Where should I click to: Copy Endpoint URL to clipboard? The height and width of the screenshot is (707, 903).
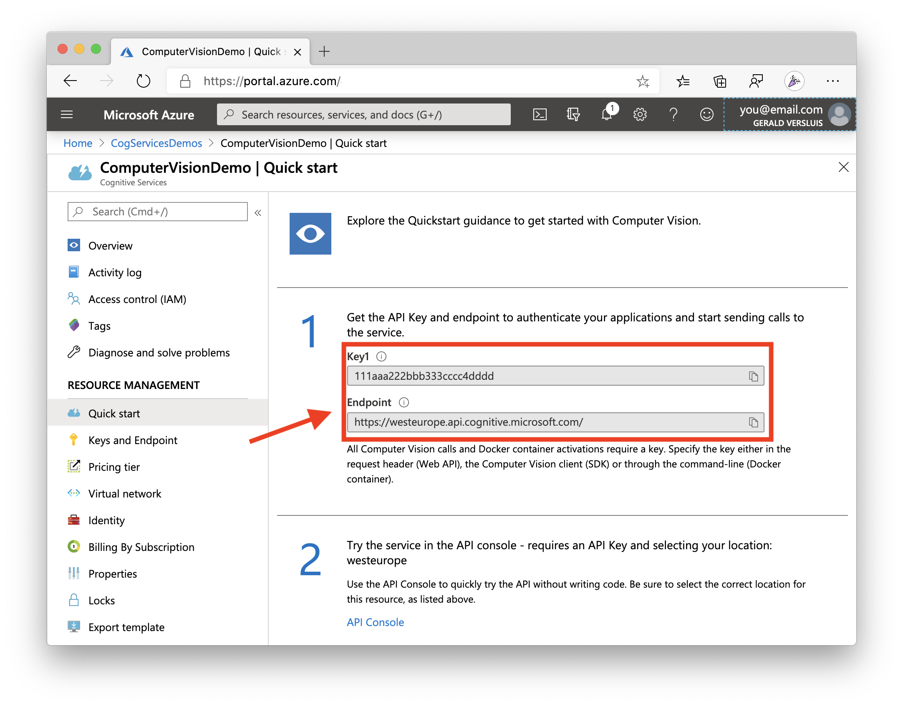coord(753,422)
